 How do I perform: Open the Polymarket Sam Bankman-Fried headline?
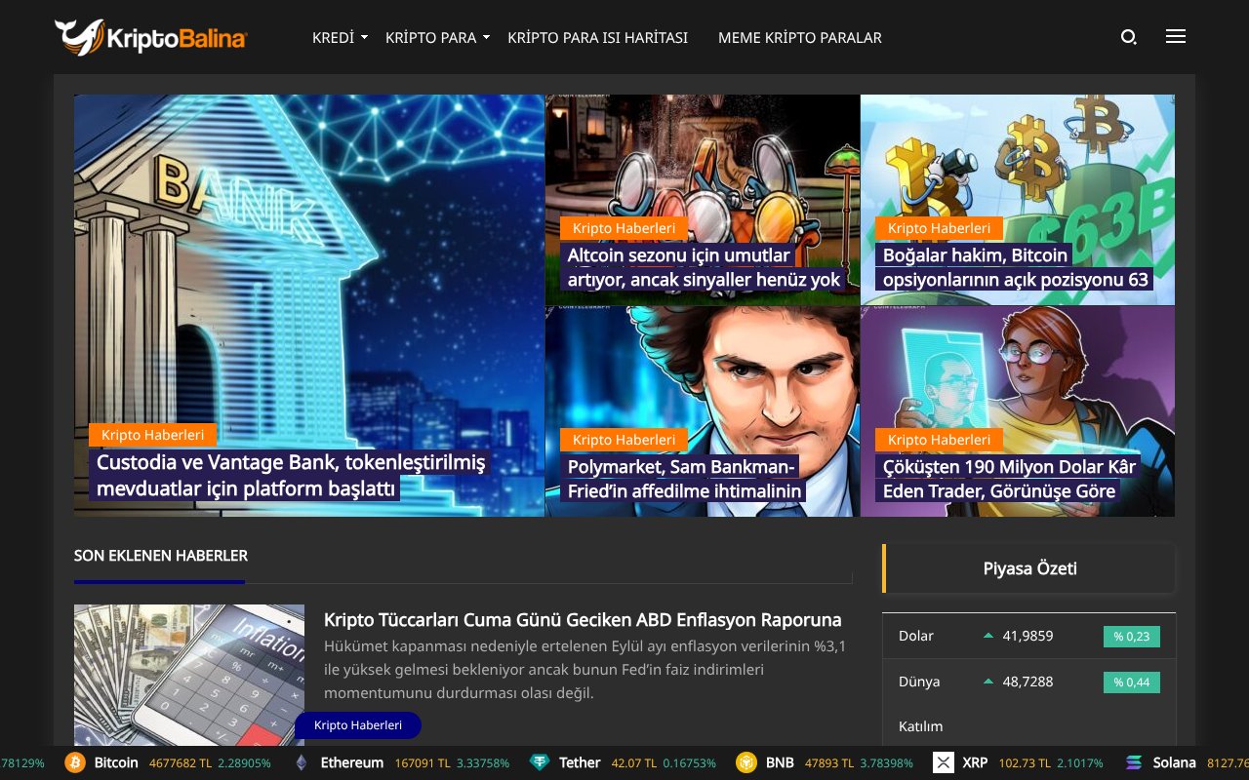tap(682, 479)
